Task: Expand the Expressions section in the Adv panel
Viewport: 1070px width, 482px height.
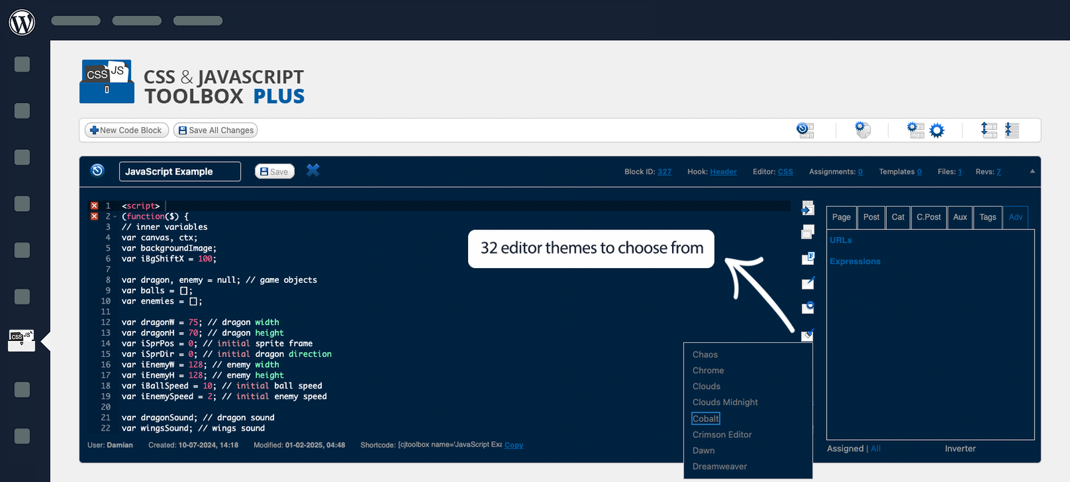Action: click(x=855, y=261)
